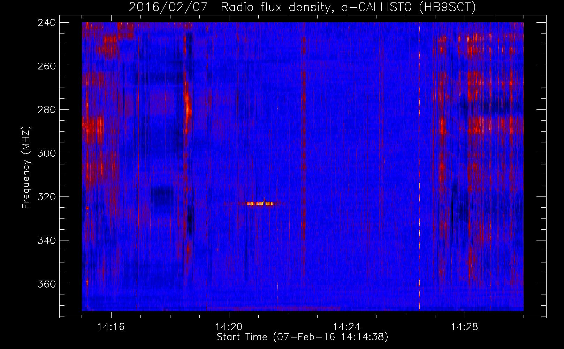Select the 300 frequency tick label

[46, 153]
